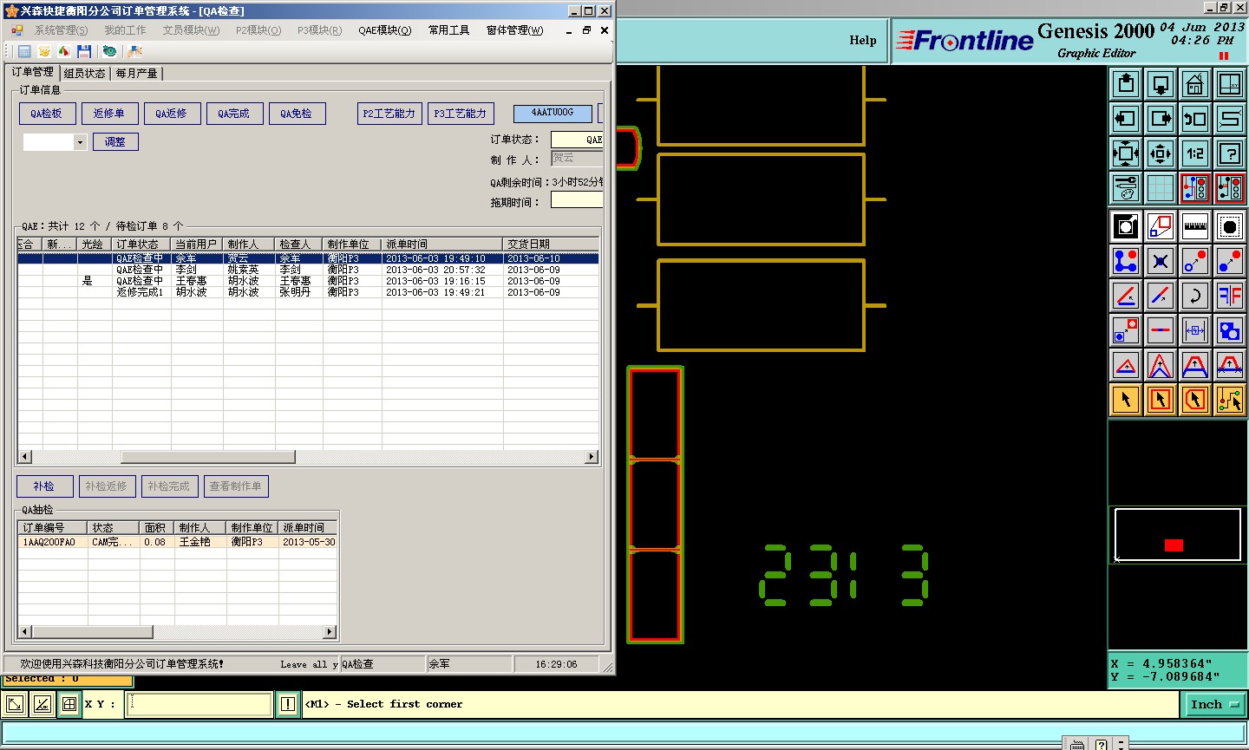Click the P3工艺能力 button
Viewport: 1249px width, 750px height.
point(460,114)
